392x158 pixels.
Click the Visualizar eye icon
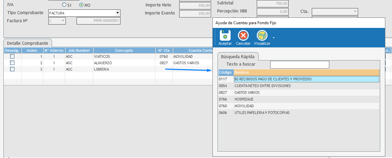pyautogui.click(x=262, y=35)
